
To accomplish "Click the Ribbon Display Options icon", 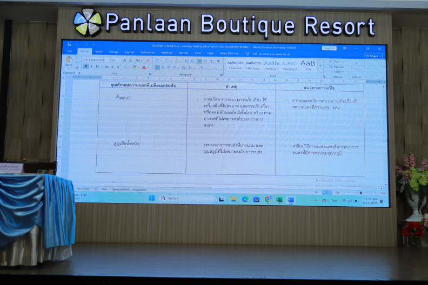I will click(x=344, y=48).
